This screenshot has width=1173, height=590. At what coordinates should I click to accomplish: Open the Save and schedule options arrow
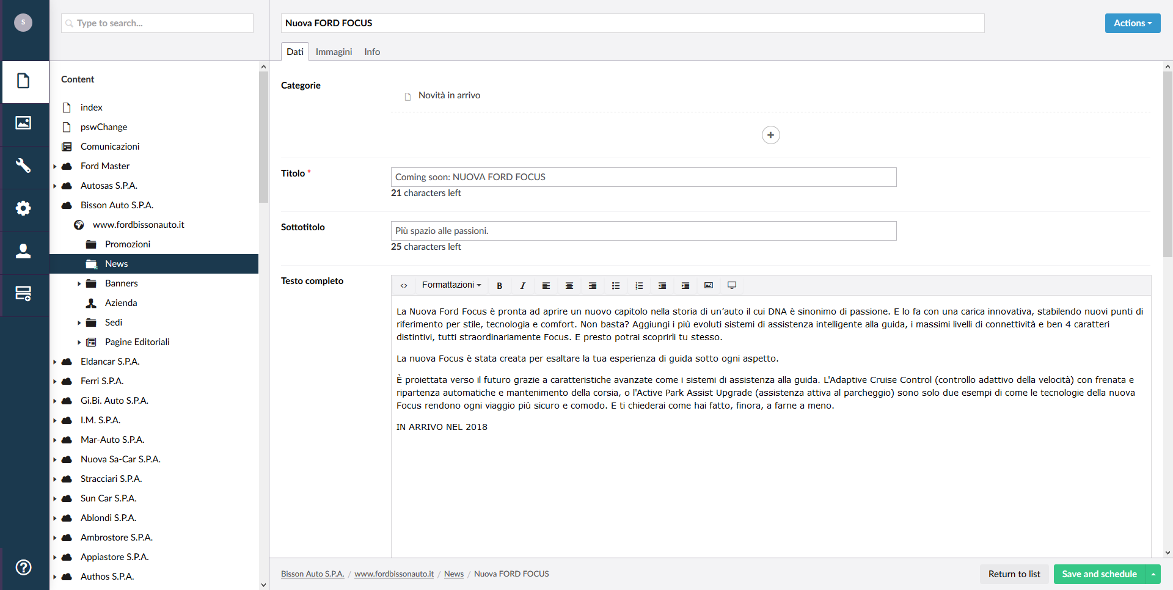tap(1153, 574)
